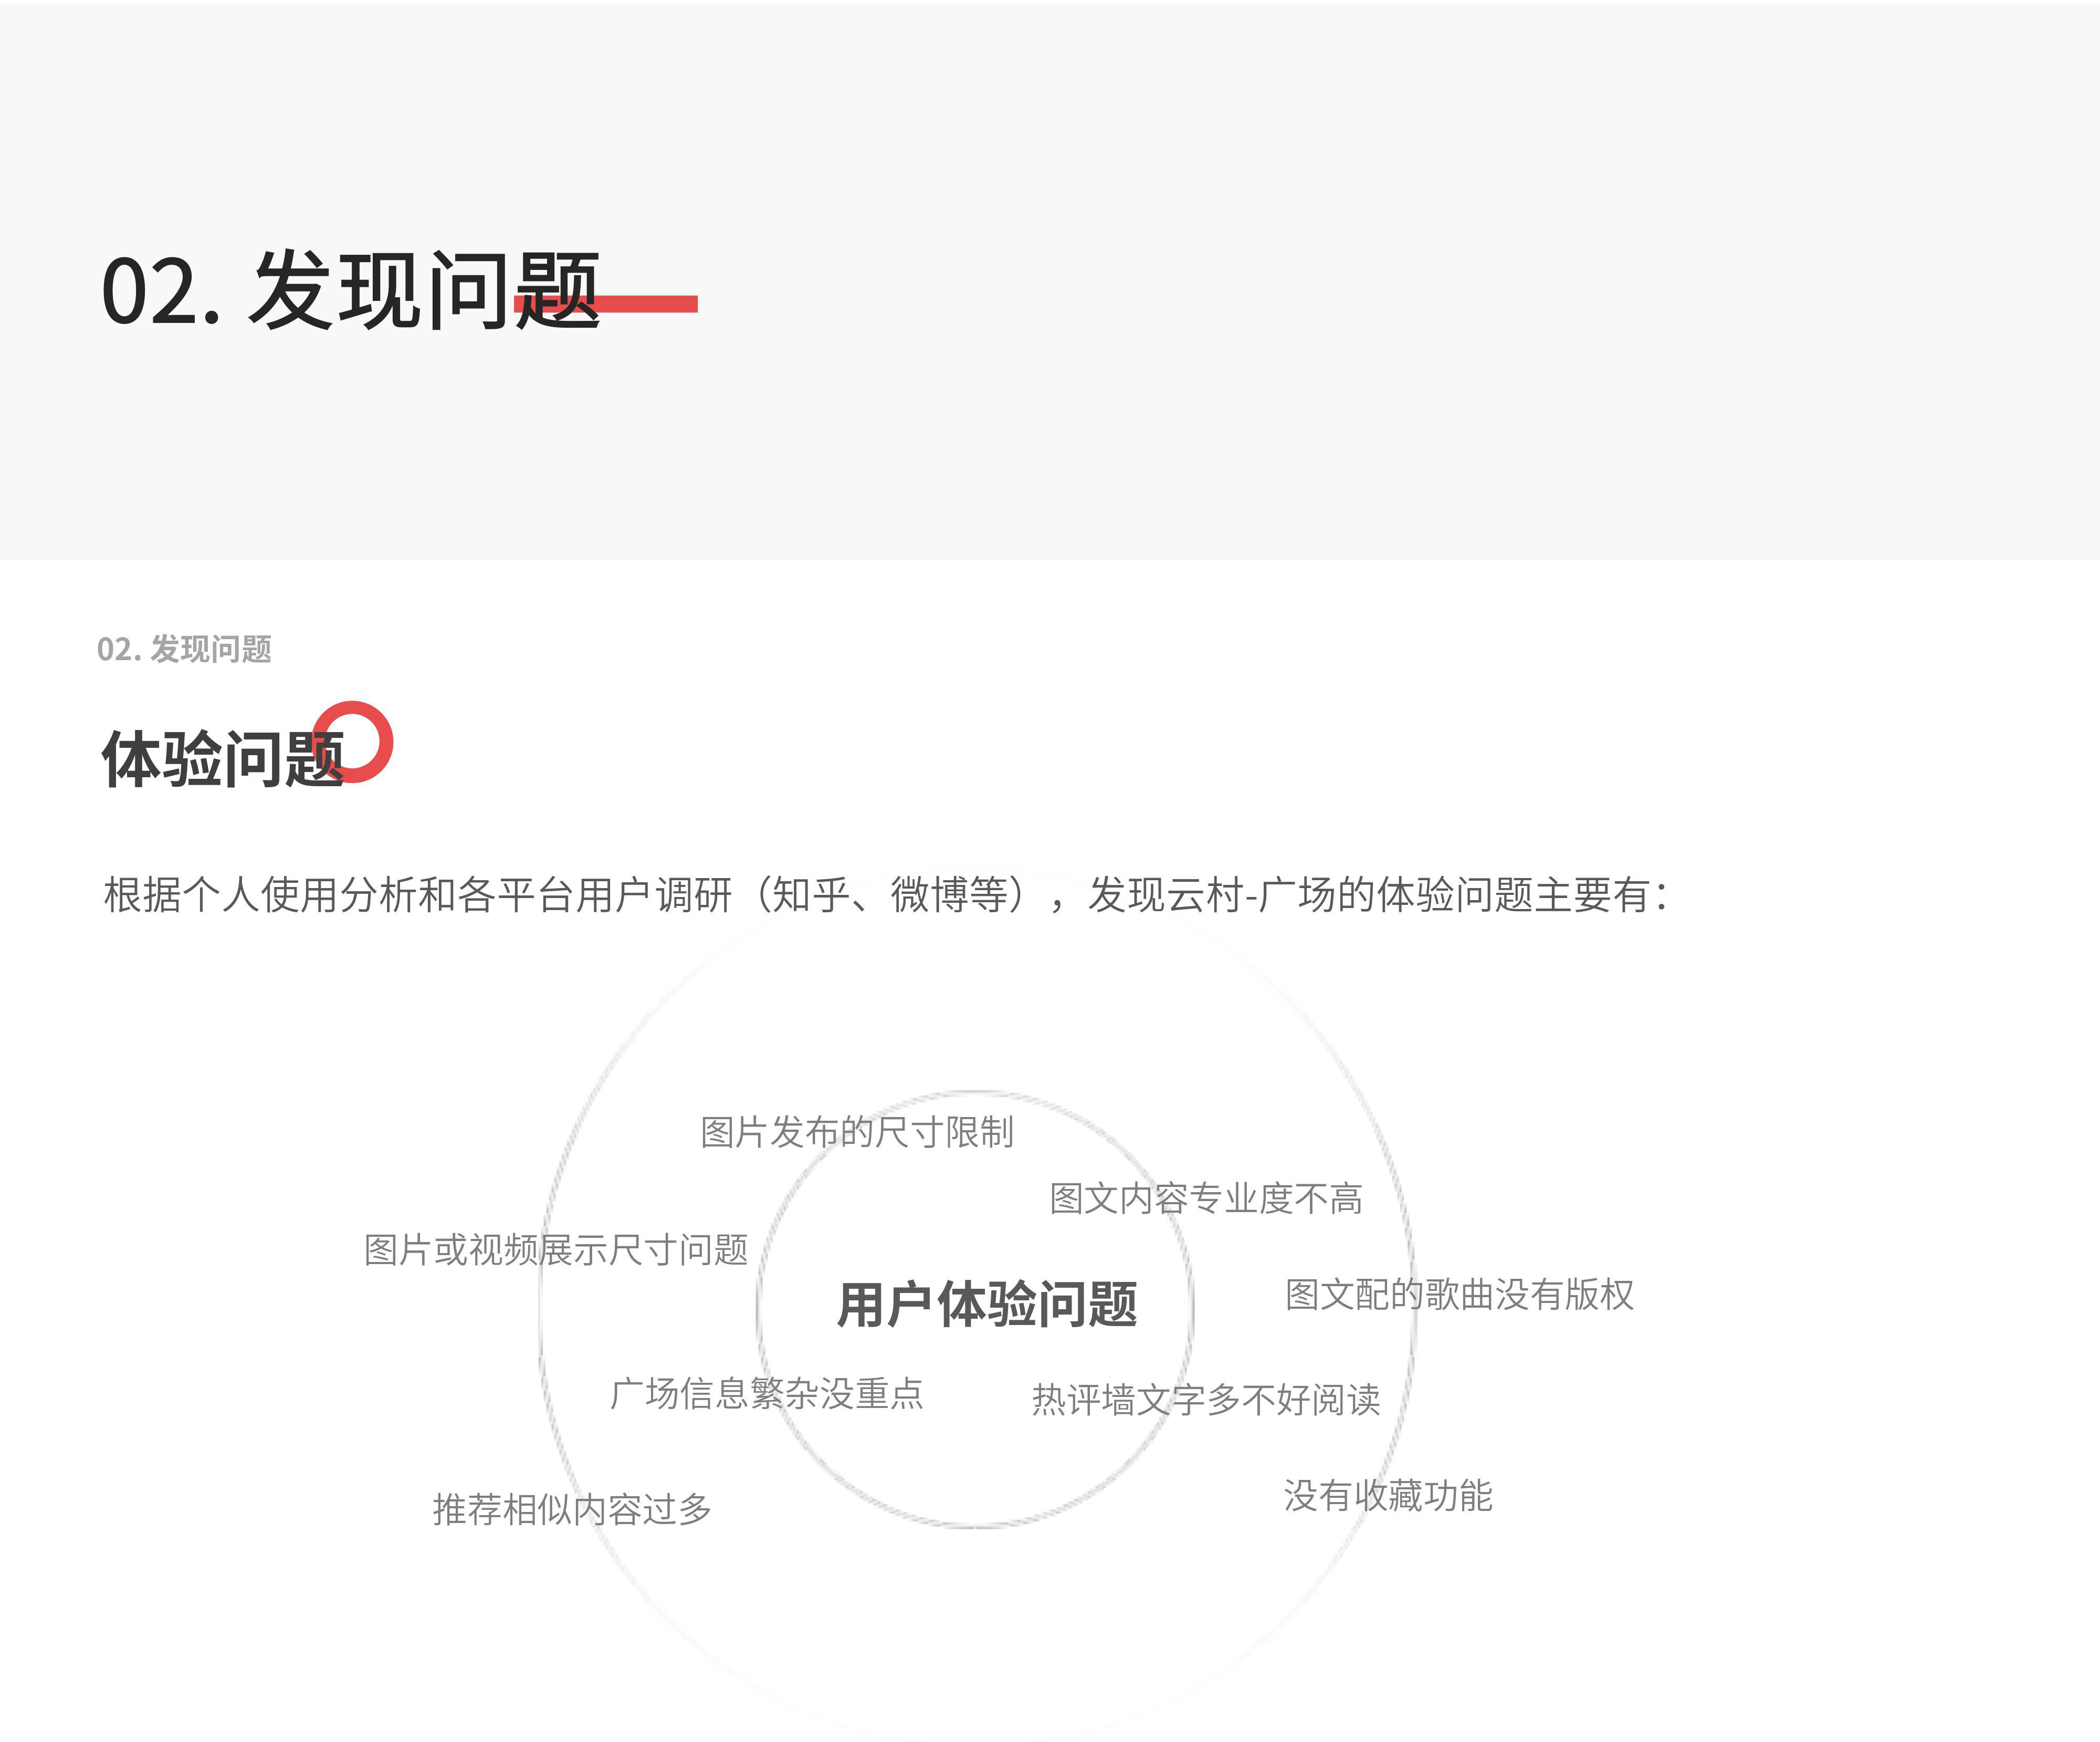2100x1742 pixels.
Task: Click '热评墙文字多不好阅读' text
Action: [1205, 1400]
